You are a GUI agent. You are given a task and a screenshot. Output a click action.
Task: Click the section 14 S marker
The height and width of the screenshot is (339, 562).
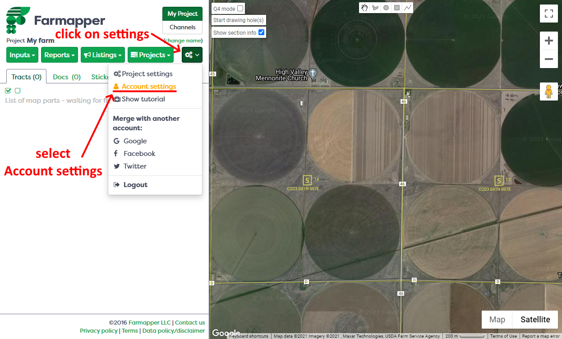[308, 180]
